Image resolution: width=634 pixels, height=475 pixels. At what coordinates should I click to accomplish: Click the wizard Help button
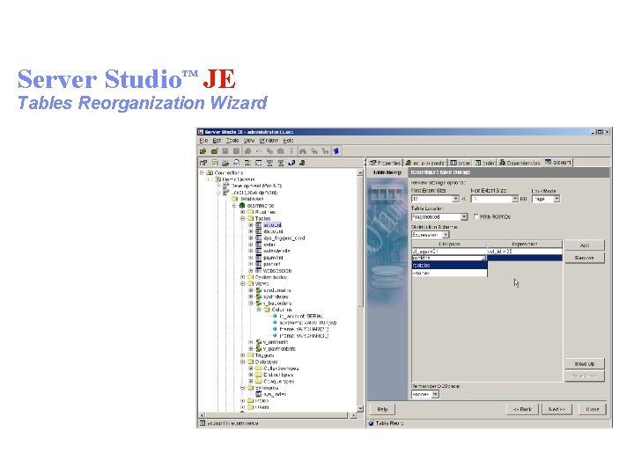pos(382,409)
